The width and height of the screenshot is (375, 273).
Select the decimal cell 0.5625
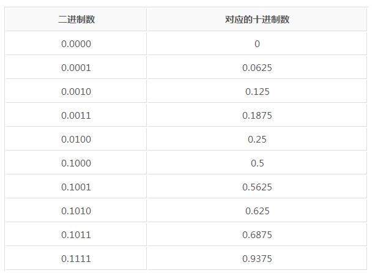click(257, 187)
